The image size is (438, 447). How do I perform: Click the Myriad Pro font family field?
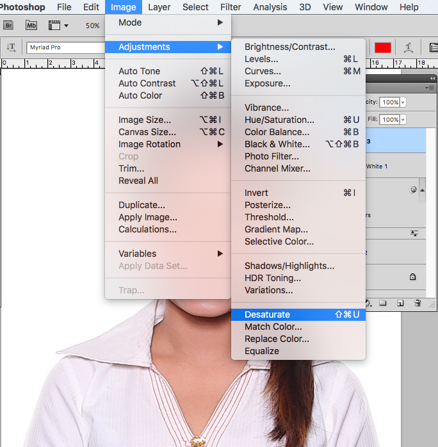point(64,48)
